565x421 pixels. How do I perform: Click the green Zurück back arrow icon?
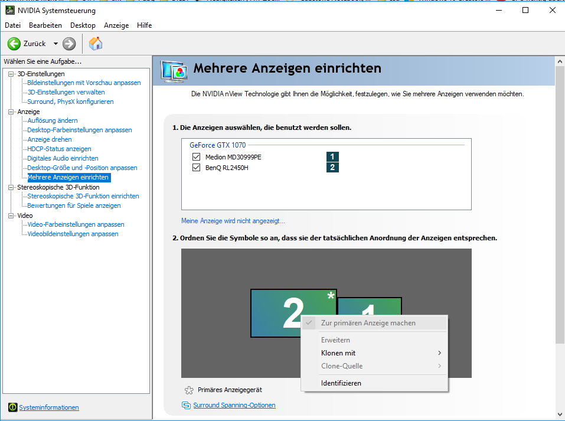[14, 44]
